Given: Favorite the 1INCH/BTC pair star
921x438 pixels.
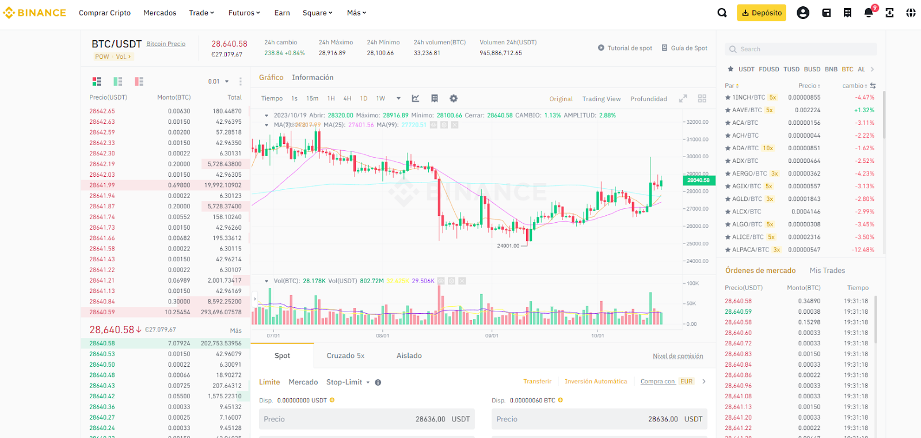Looking at the screenshot, I should coord(728,97).
